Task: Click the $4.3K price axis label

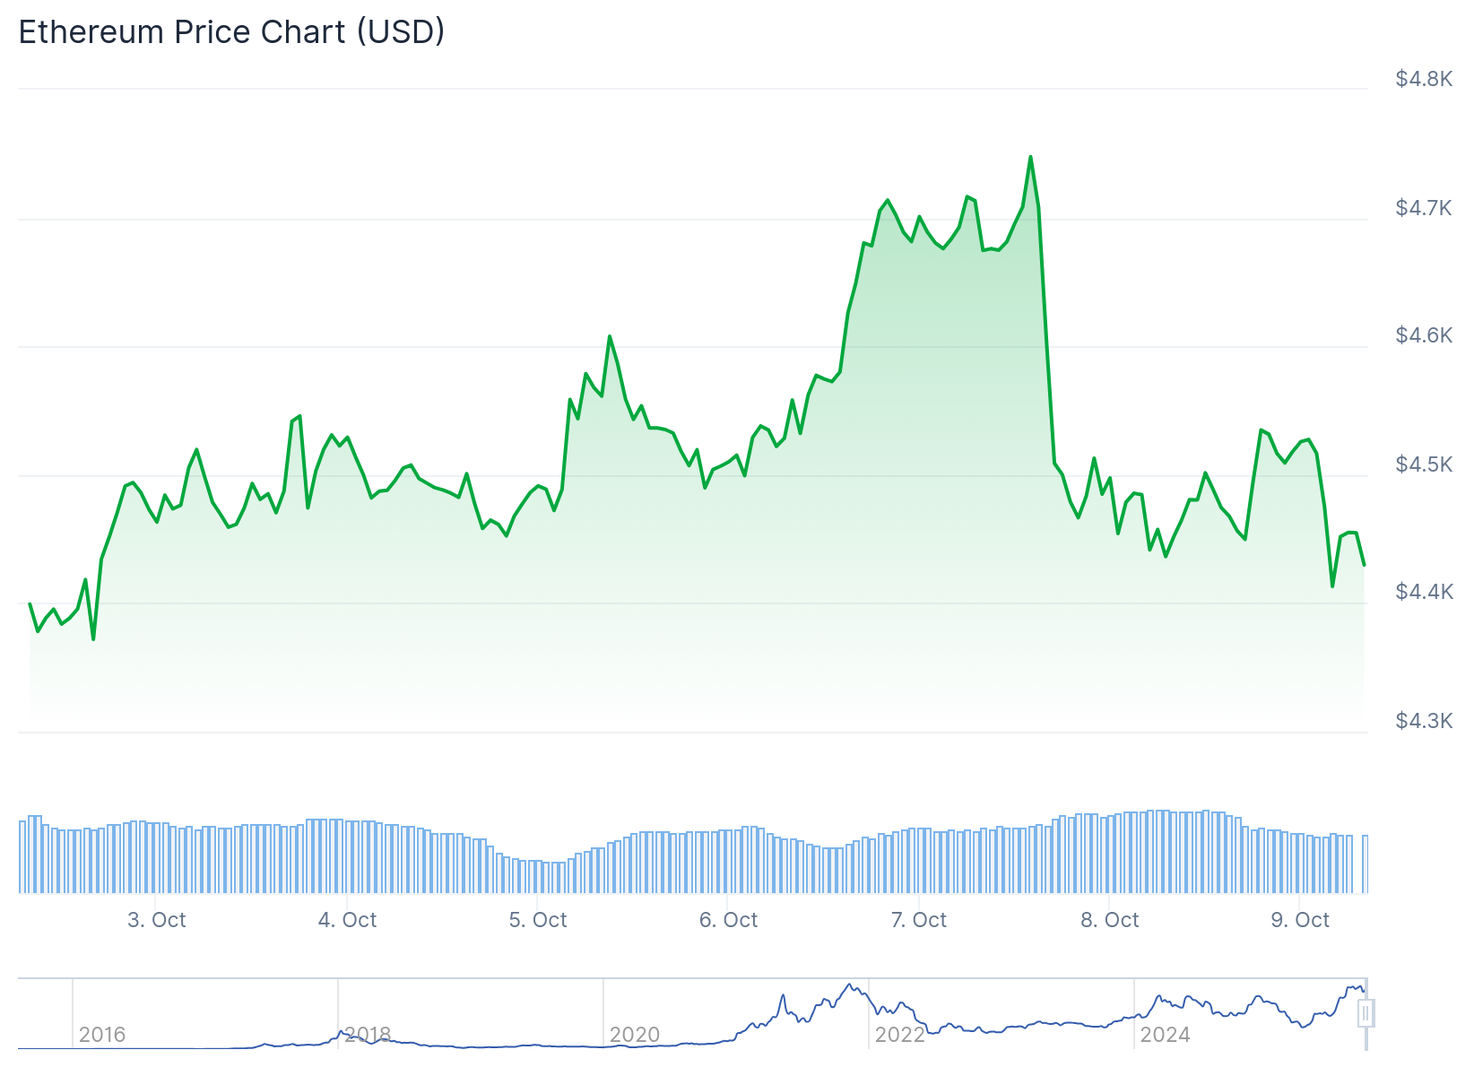Action: (x=1424, y=720)
